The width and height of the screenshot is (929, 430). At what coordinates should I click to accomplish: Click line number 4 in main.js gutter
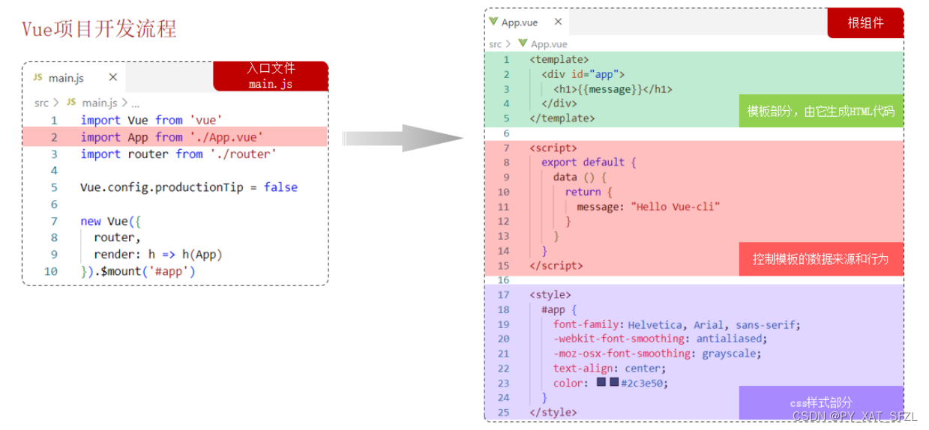(x=54, y=171)
